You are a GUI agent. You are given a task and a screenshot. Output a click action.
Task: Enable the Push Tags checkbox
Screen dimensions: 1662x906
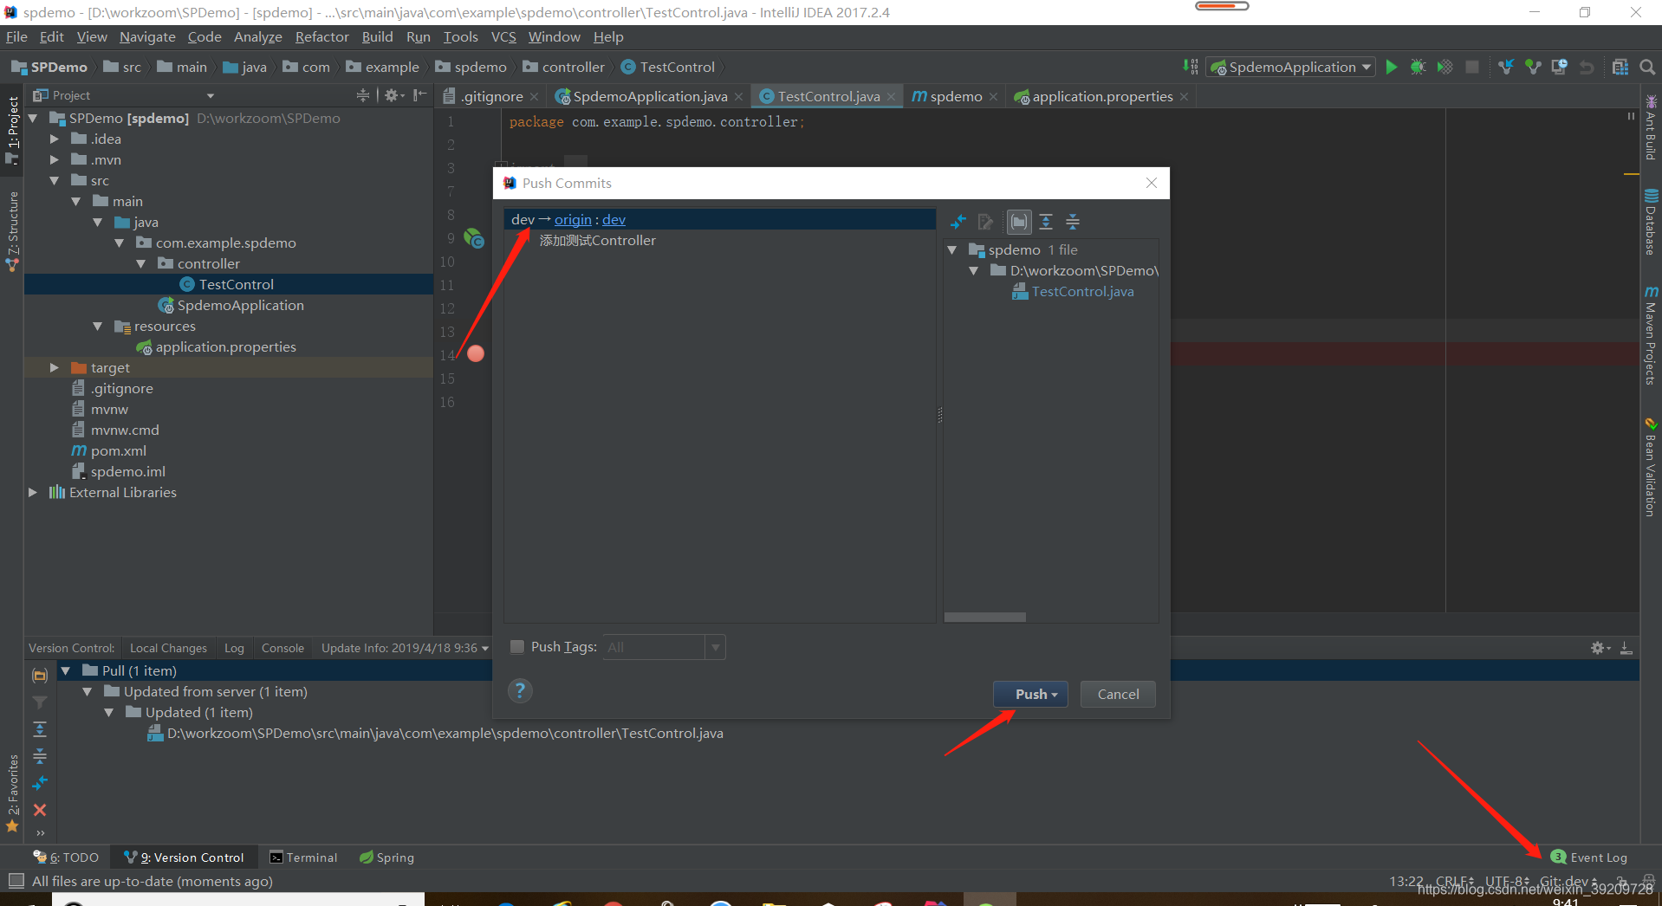[517, 646]
